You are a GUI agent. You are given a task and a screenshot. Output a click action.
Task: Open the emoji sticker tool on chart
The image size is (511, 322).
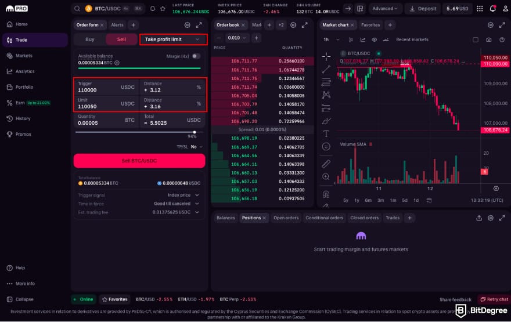click(326, 147)
